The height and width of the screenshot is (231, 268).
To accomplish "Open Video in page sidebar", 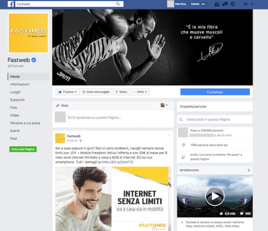I will 15,115.
